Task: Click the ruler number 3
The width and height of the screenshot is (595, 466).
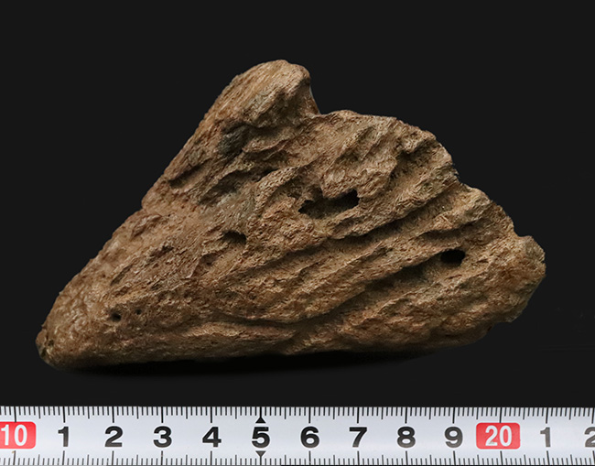Action: click(x=162, y=437)
